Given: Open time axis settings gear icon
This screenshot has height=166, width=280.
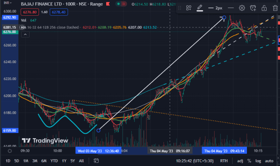Looking at the screenshot, I should (10, 151).
